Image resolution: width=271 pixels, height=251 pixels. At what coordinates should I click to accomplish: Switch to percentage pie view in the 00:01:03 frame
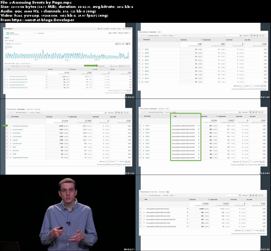pos(254,36)
